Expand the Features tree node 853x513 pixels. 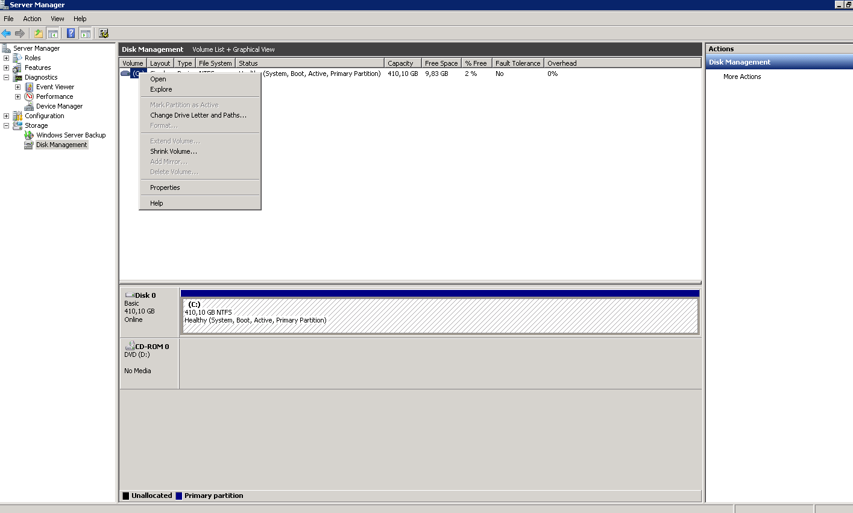pos(6,68)
